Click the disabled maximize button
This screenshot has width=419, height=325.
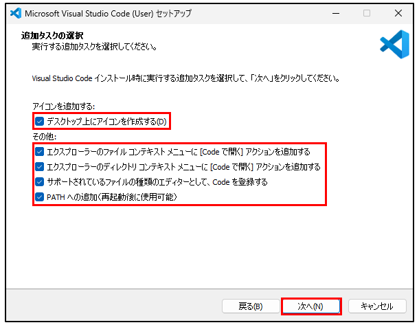point(367,13)
